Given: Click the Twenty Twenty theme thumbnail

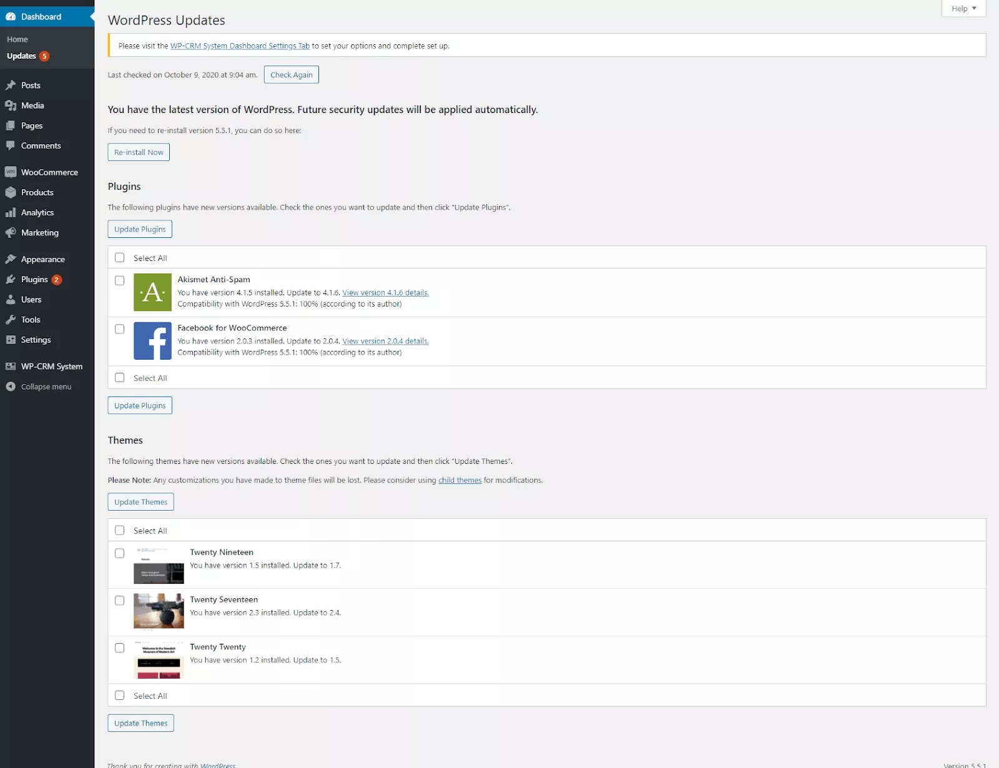Looking at the screenshot, I should (159, 660).
